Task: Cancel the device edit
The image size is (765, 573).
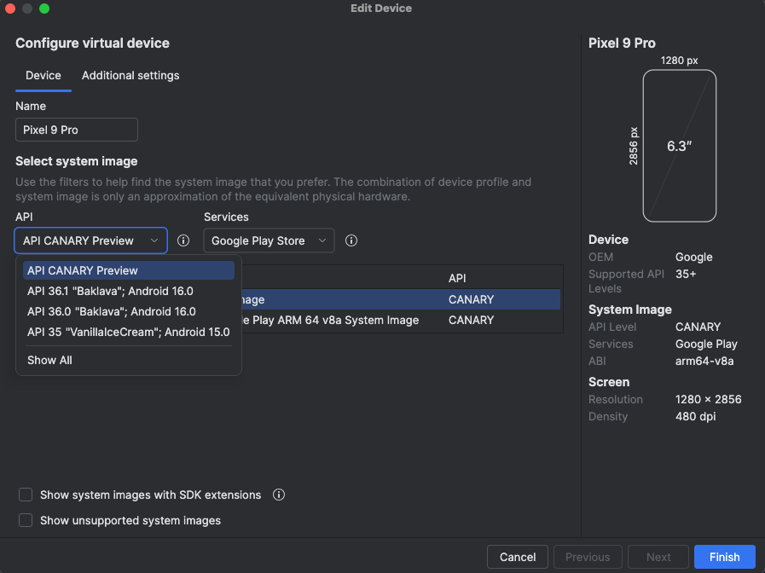Action: pos(517,557)
